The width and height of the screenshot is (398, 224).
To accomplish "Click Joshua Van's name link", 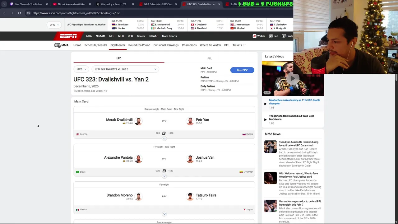I will [x=205, y=157].
